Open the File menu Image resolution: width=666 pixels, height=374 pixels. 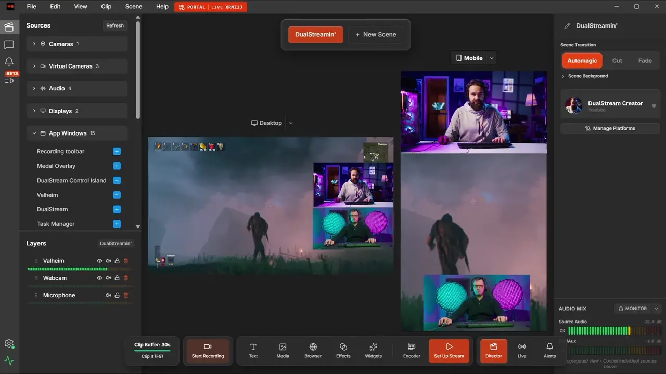(31, 7)
